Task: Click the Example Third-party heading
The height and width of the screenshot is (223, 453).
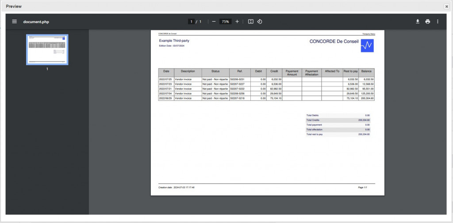Action: click(174, 41)
